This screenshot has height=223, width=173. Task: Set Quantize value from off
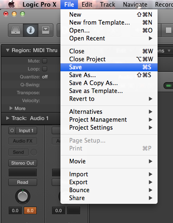(45, 77)
